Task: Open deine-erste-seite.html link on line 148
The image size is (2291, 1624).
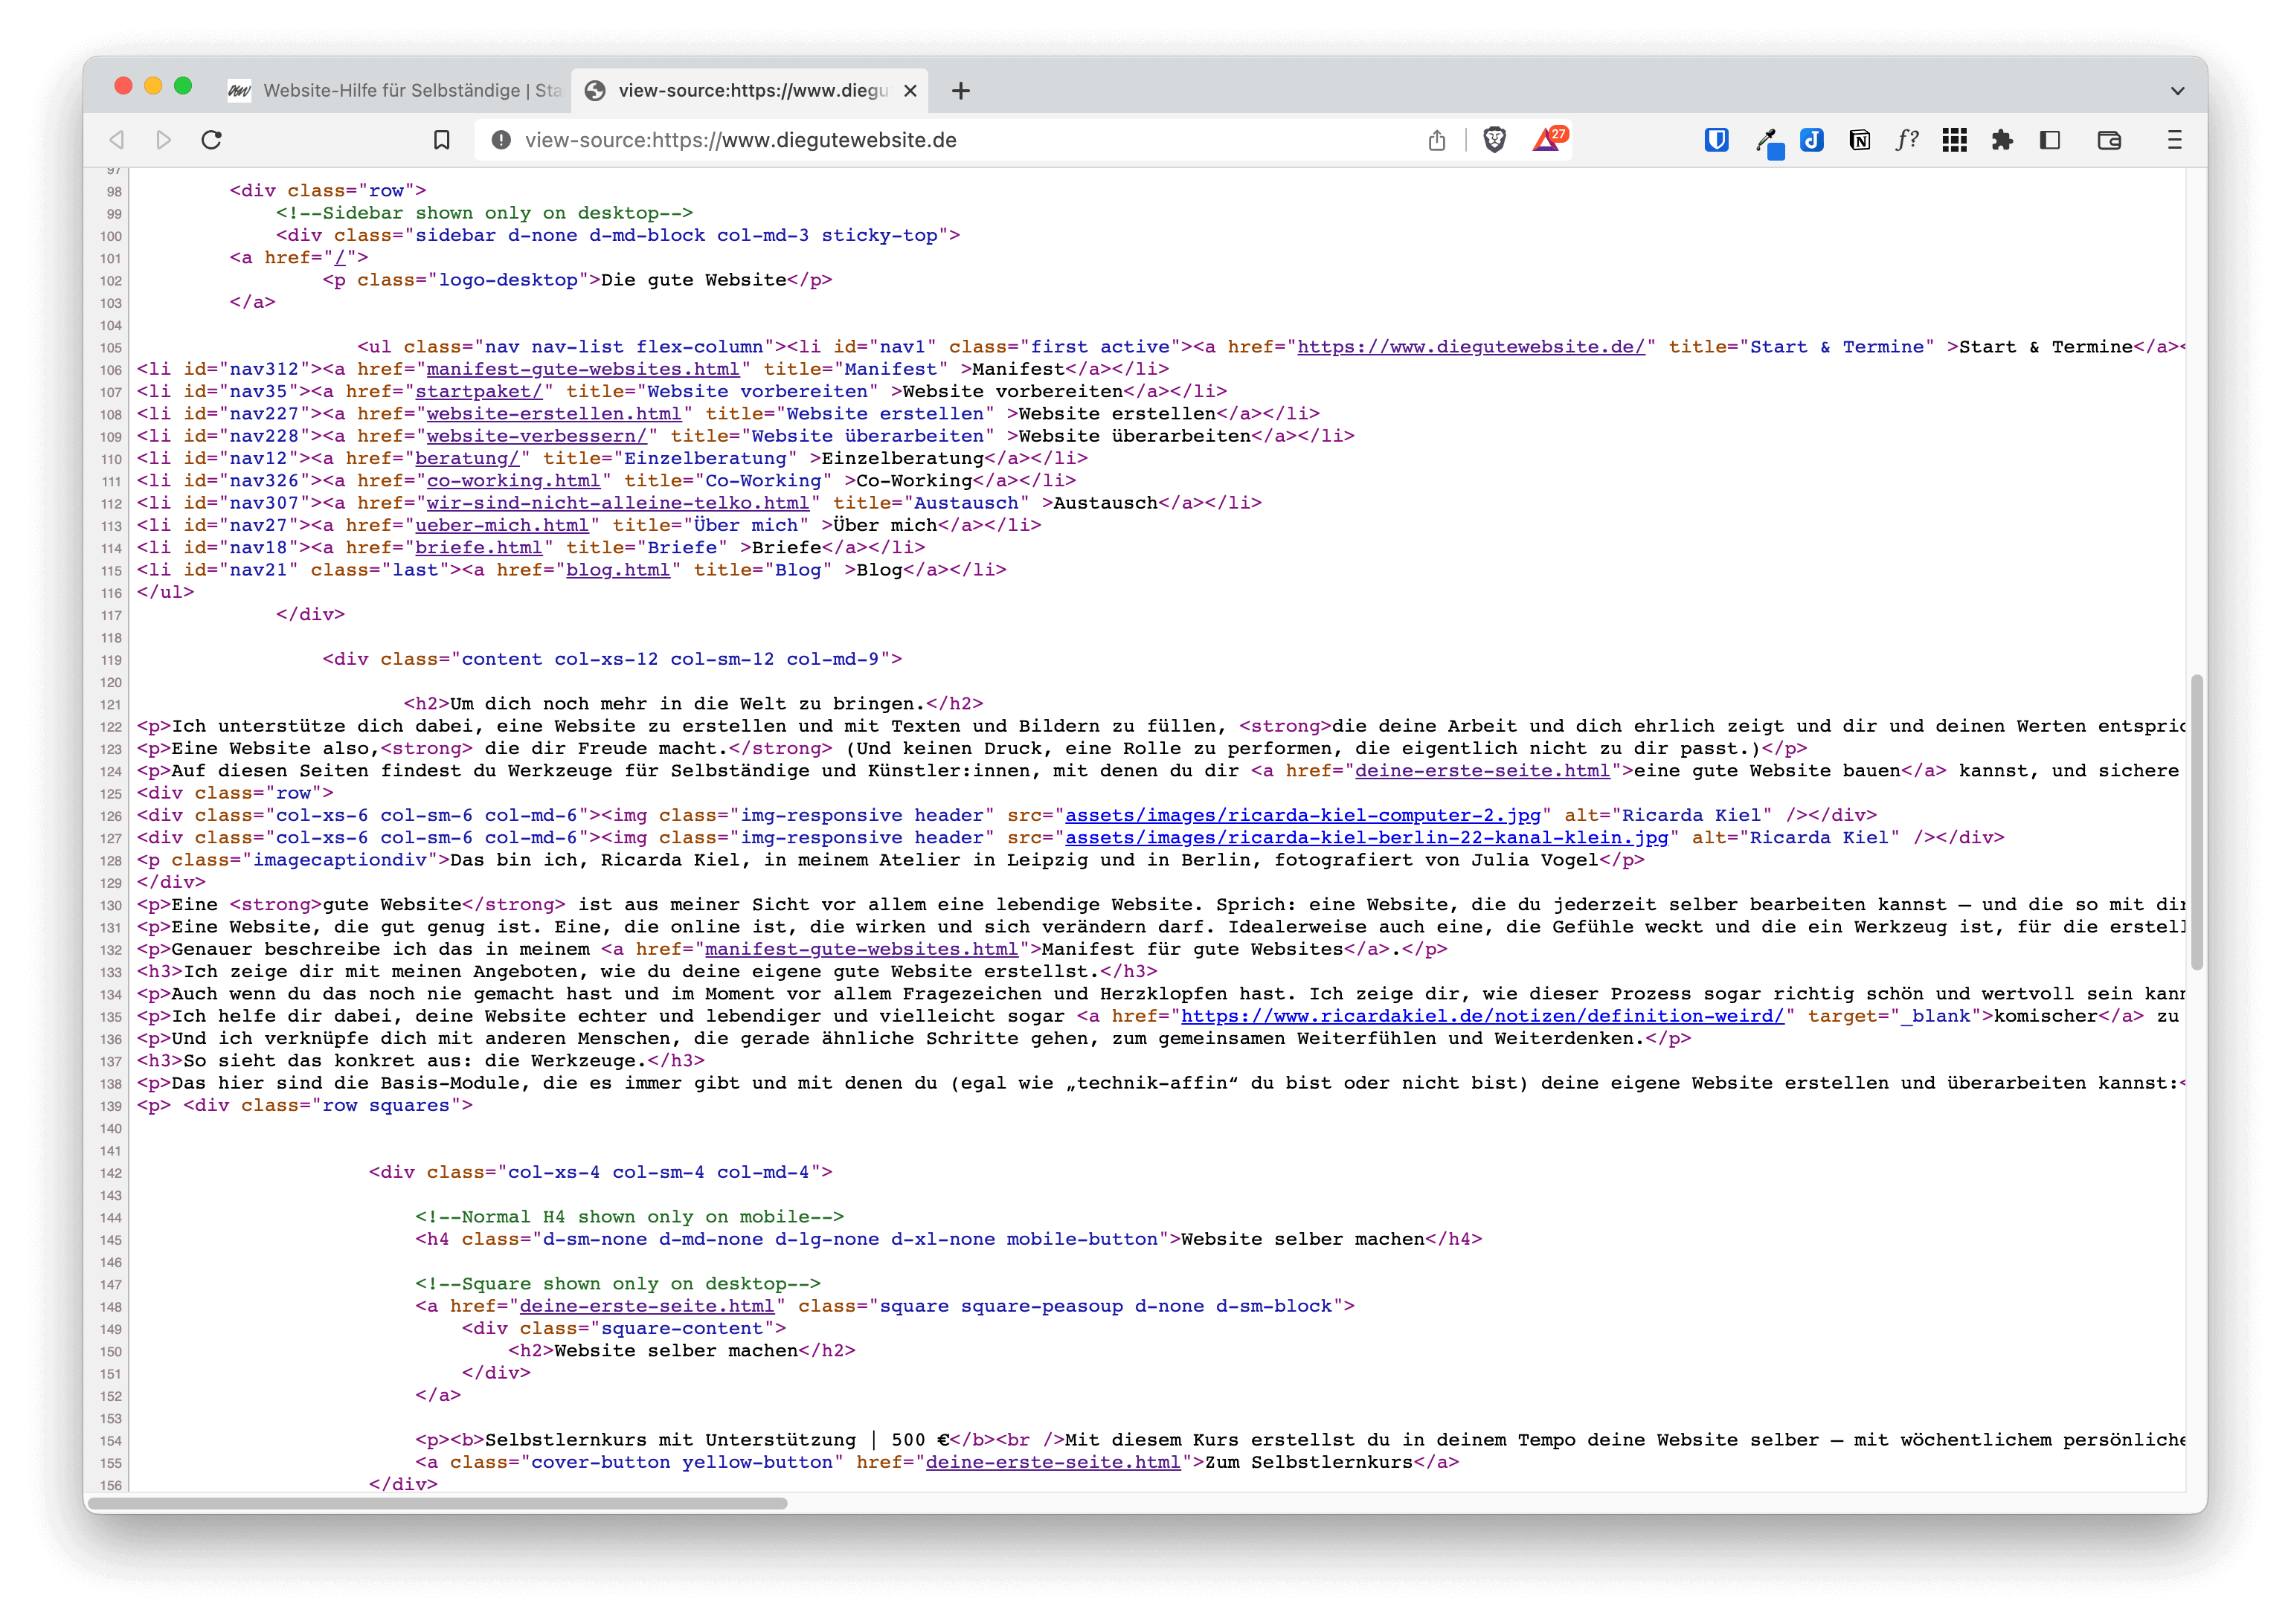Action: click(x=646, y=1306)
